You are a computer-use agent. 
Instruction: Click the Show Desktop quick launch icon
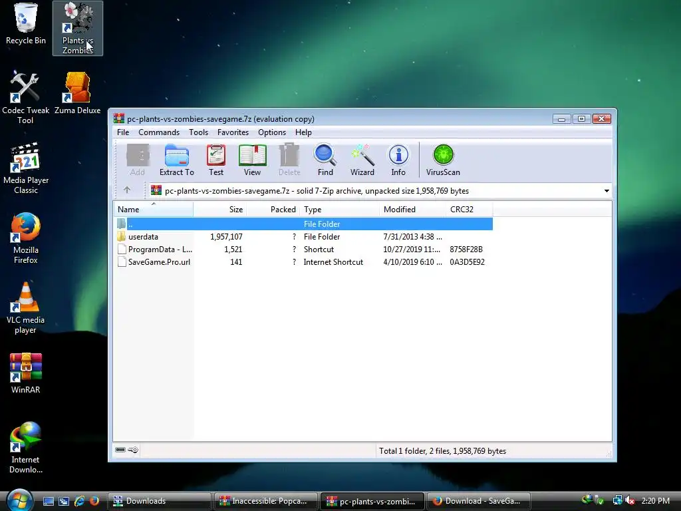point(49,501)
